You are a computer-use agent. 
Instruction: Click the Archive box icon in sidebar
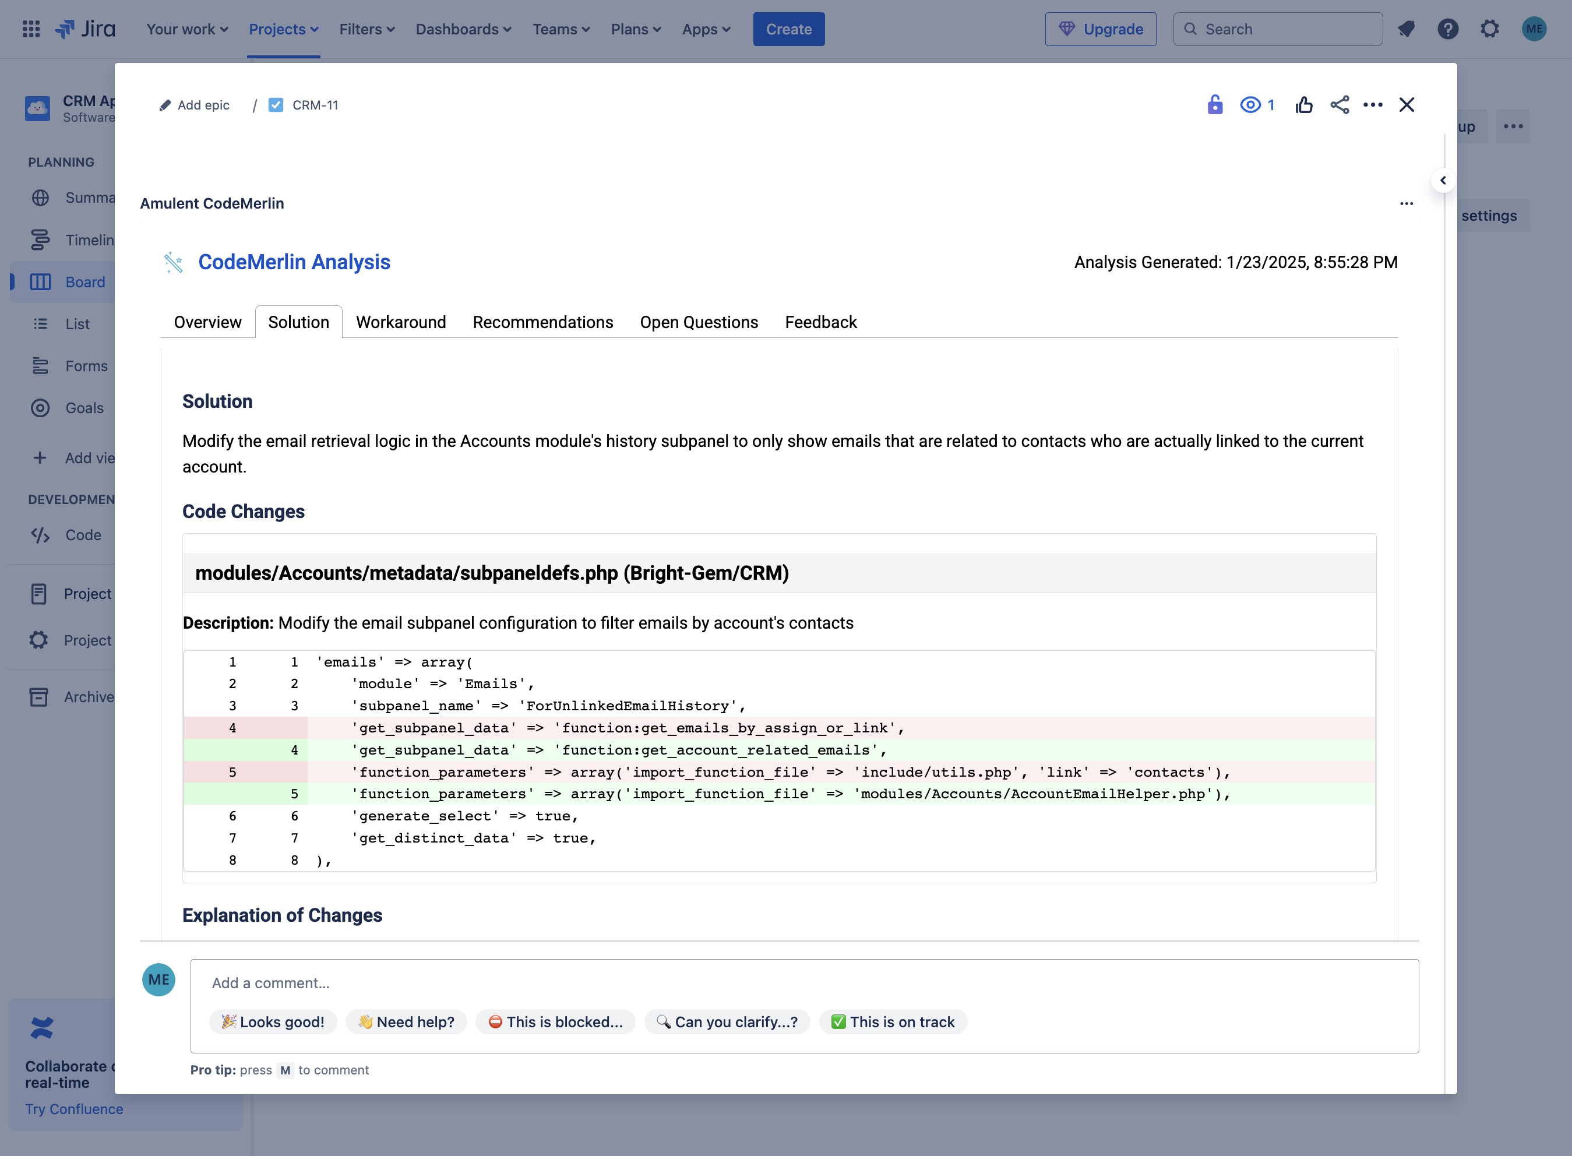click(x=39, y=697)
